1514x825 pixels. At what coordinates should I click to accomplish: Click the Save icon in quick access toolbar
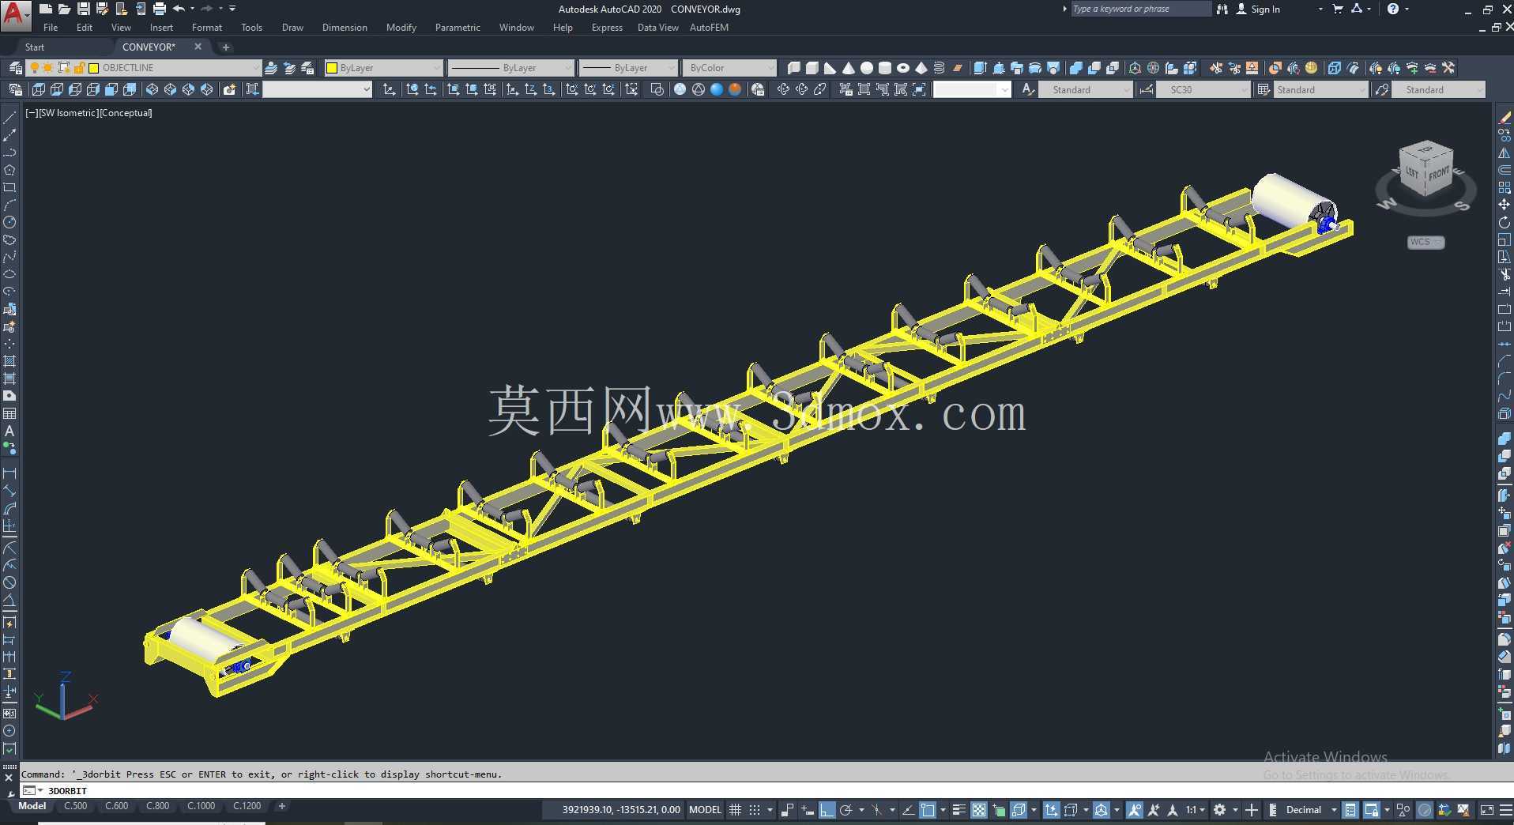click(83, 9)
